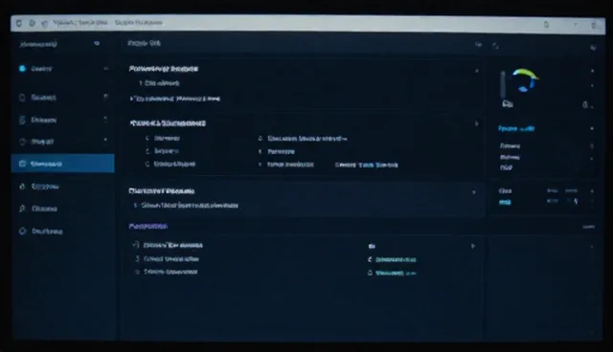Collapse the first main section via its right arrow
Viewport: 613px width, 352px height.
pos(477,71)
